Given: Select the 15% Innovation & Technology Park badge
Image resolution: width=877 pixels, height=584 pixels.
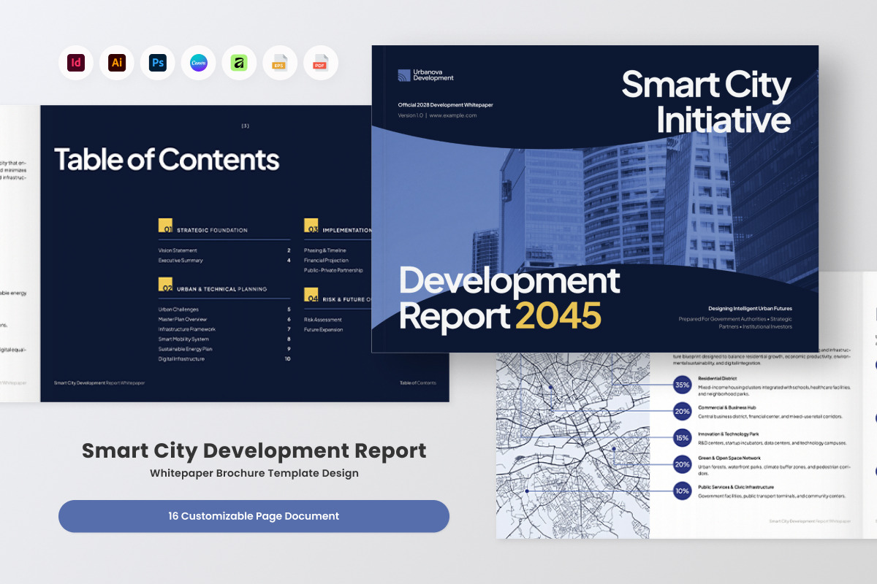Looking at the screenshot, I should click(x=682, y=438).
